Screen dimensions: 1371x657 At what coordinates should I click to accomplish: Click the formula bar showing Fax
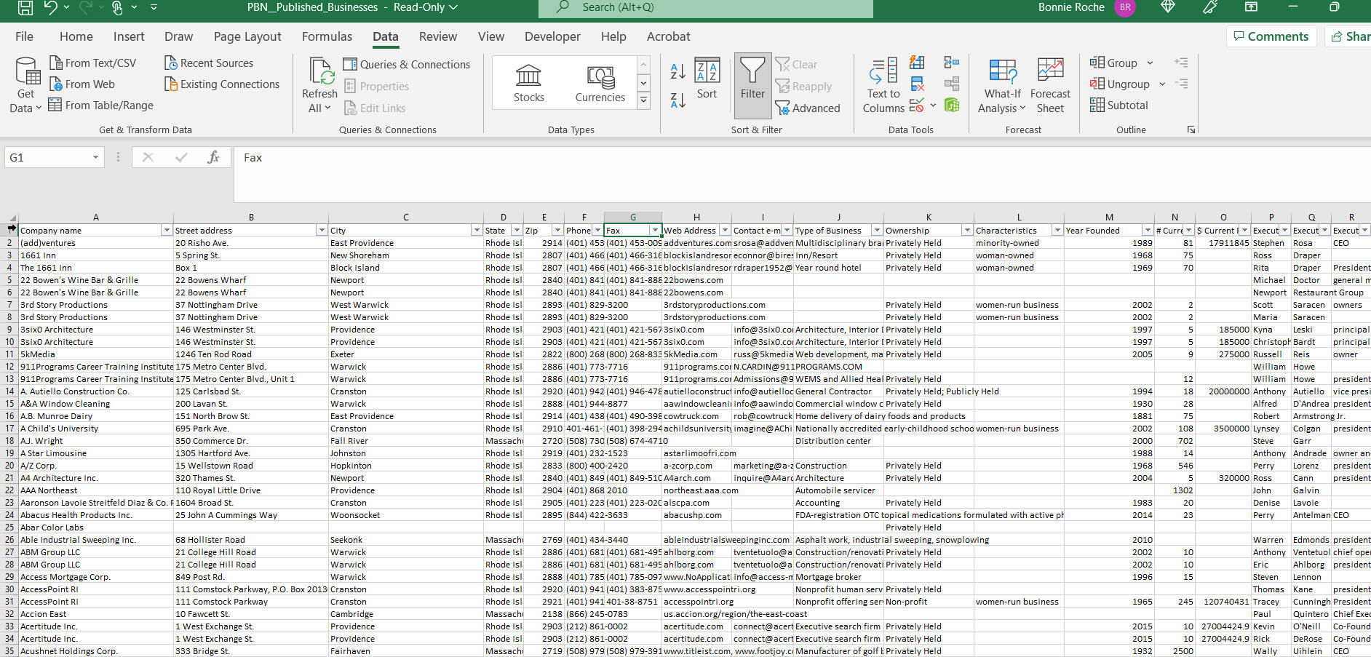[803, 175]
